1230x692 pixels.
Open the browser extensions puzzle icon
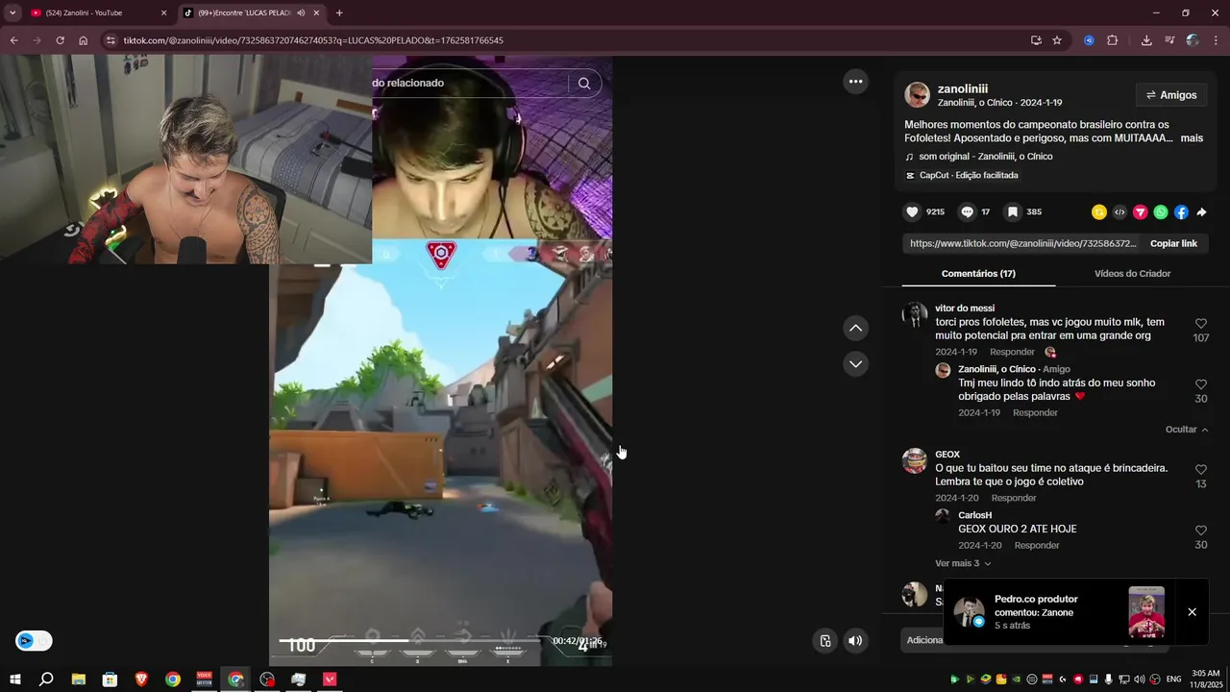pos(1113,40)
